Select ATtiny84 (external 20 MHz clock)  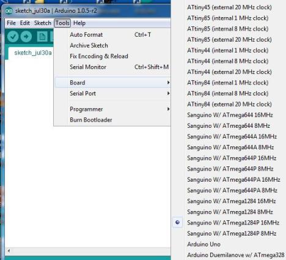click(x=229, y=104)
